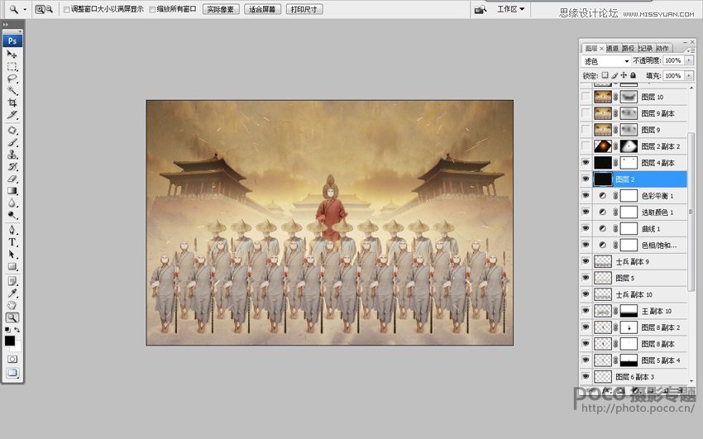Select the 图层 5 layer
The height and width of the screenshot is (439, 703).
point(640,278)
